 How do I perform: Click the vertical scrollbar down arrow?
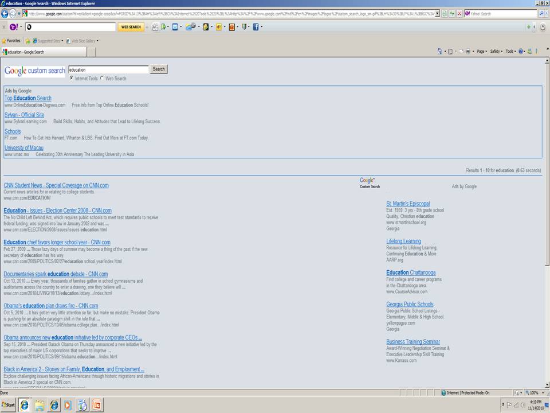pyautogui.click(x=547, y=385)
